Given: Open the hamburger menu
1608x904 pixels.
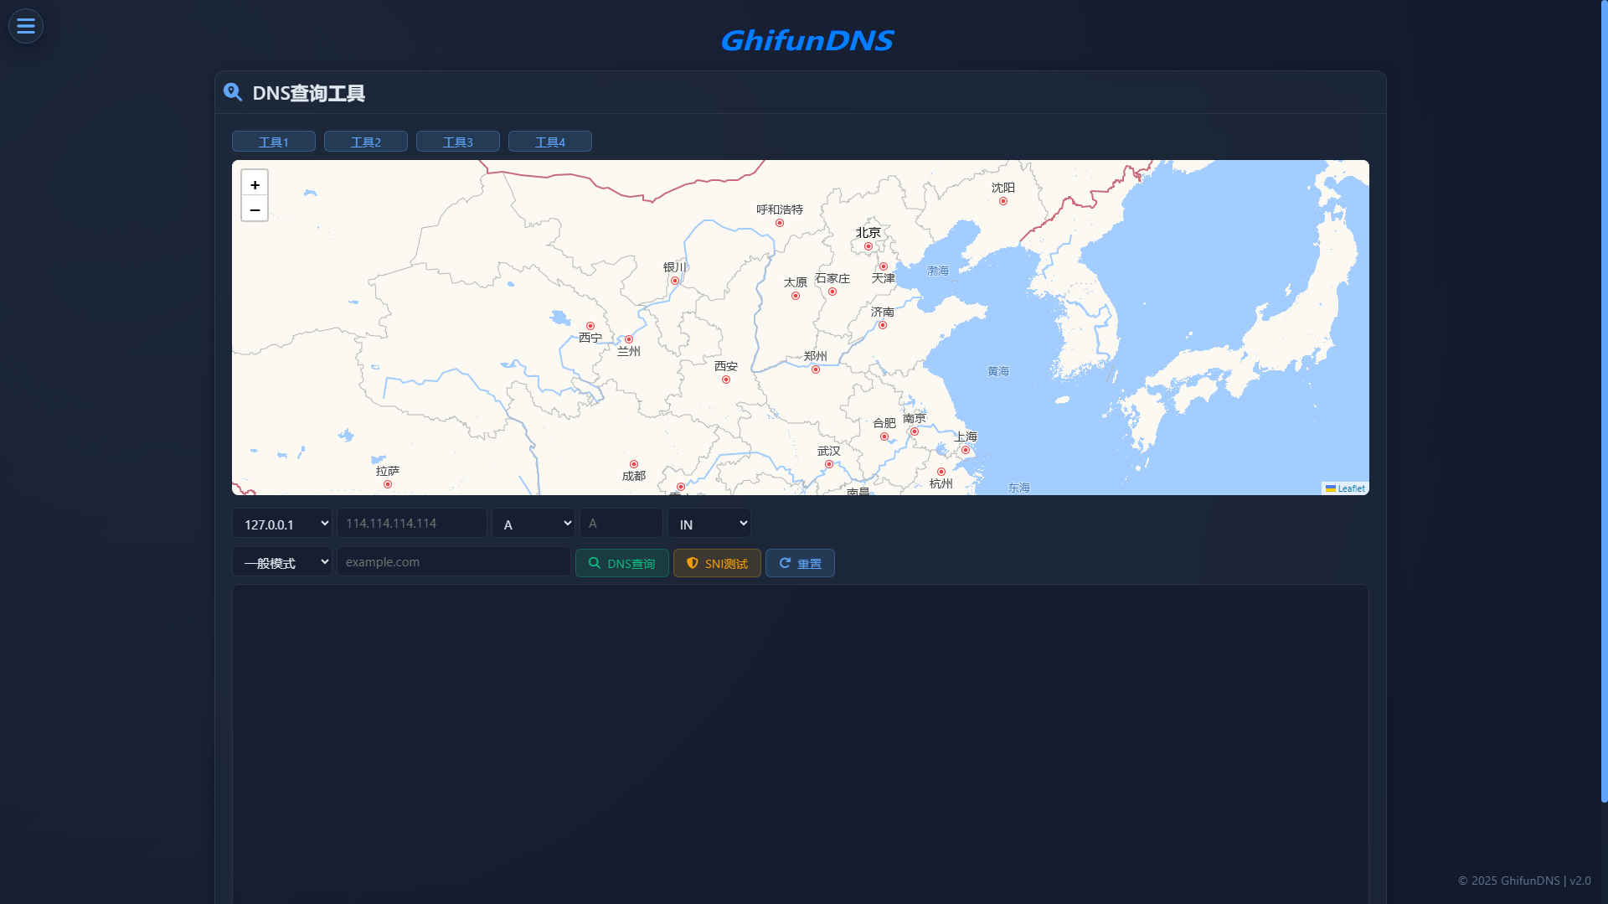Looking at the screenshot, I should pyautogui.click(x=26, y=26).
